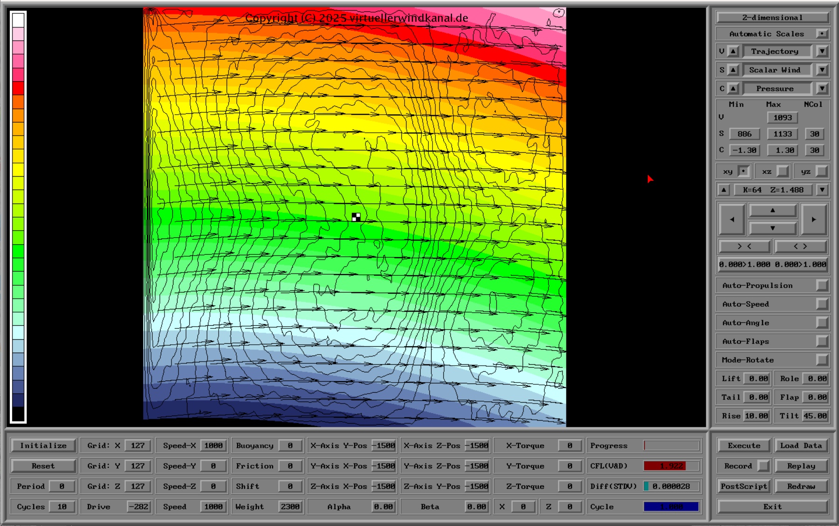Click the up arrow beside Trajectory
Screen dimensions: 839x526
coord(733,51)
